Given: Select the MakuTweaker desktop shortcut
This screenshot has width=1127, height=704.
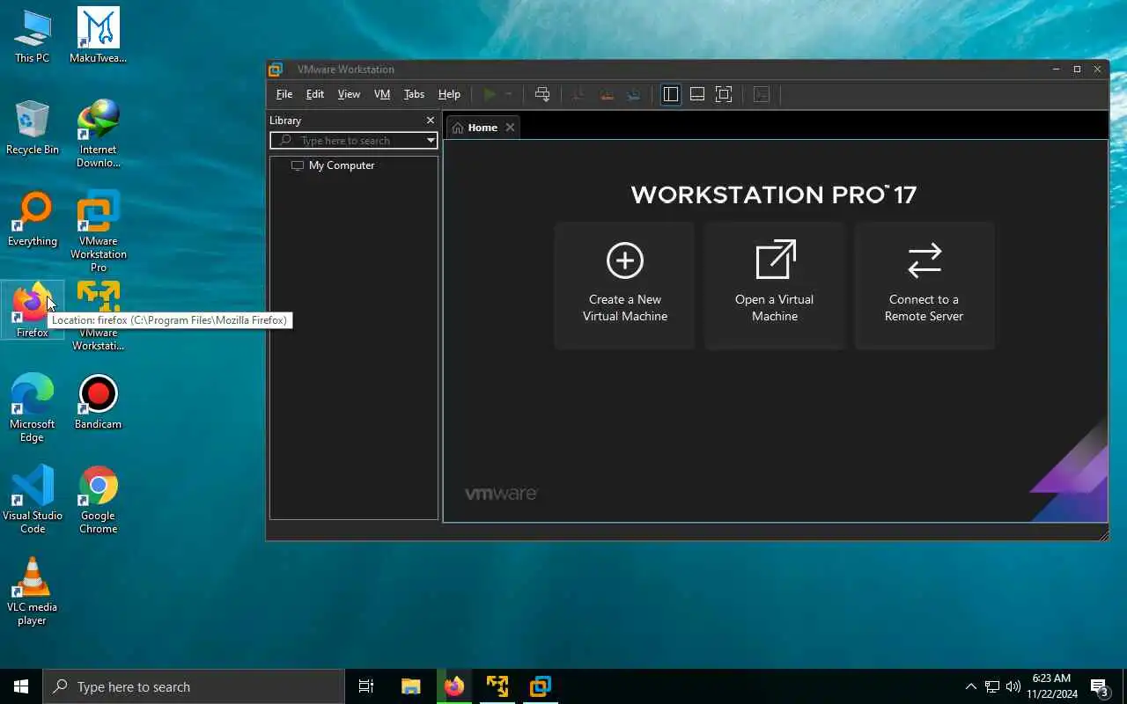Looking at the screenshot, I should point(98,37).
